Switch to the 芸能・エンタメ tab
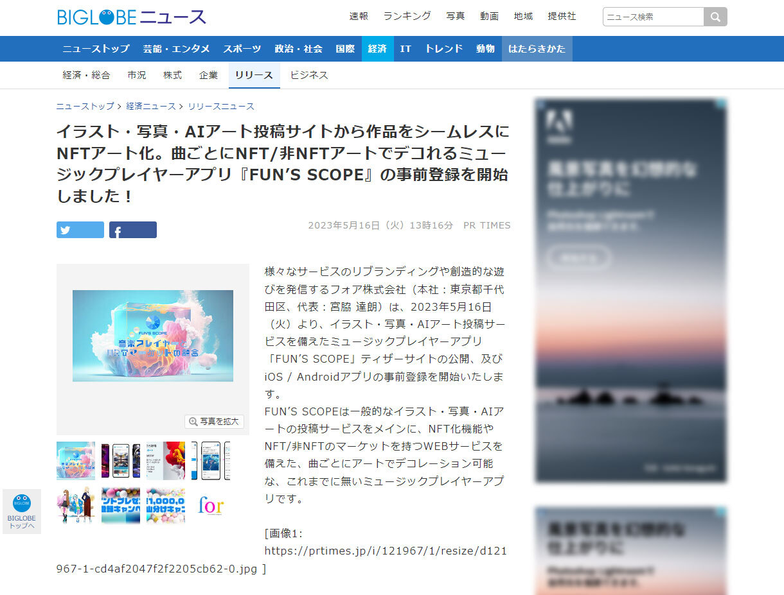Image resolution: width=784 pixels, height=595 pixels. pyautogui.click(x=176, y=48)
